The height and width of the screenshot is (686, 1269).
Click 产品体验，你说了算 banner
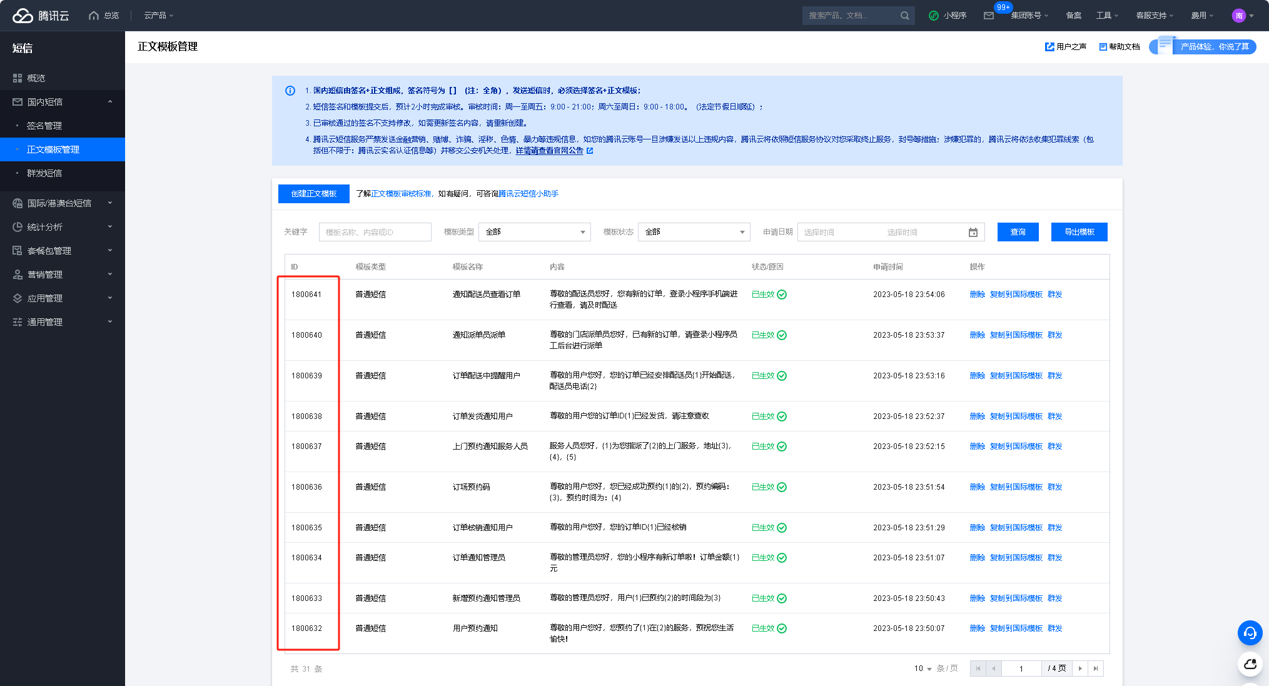click(1203, 46)
